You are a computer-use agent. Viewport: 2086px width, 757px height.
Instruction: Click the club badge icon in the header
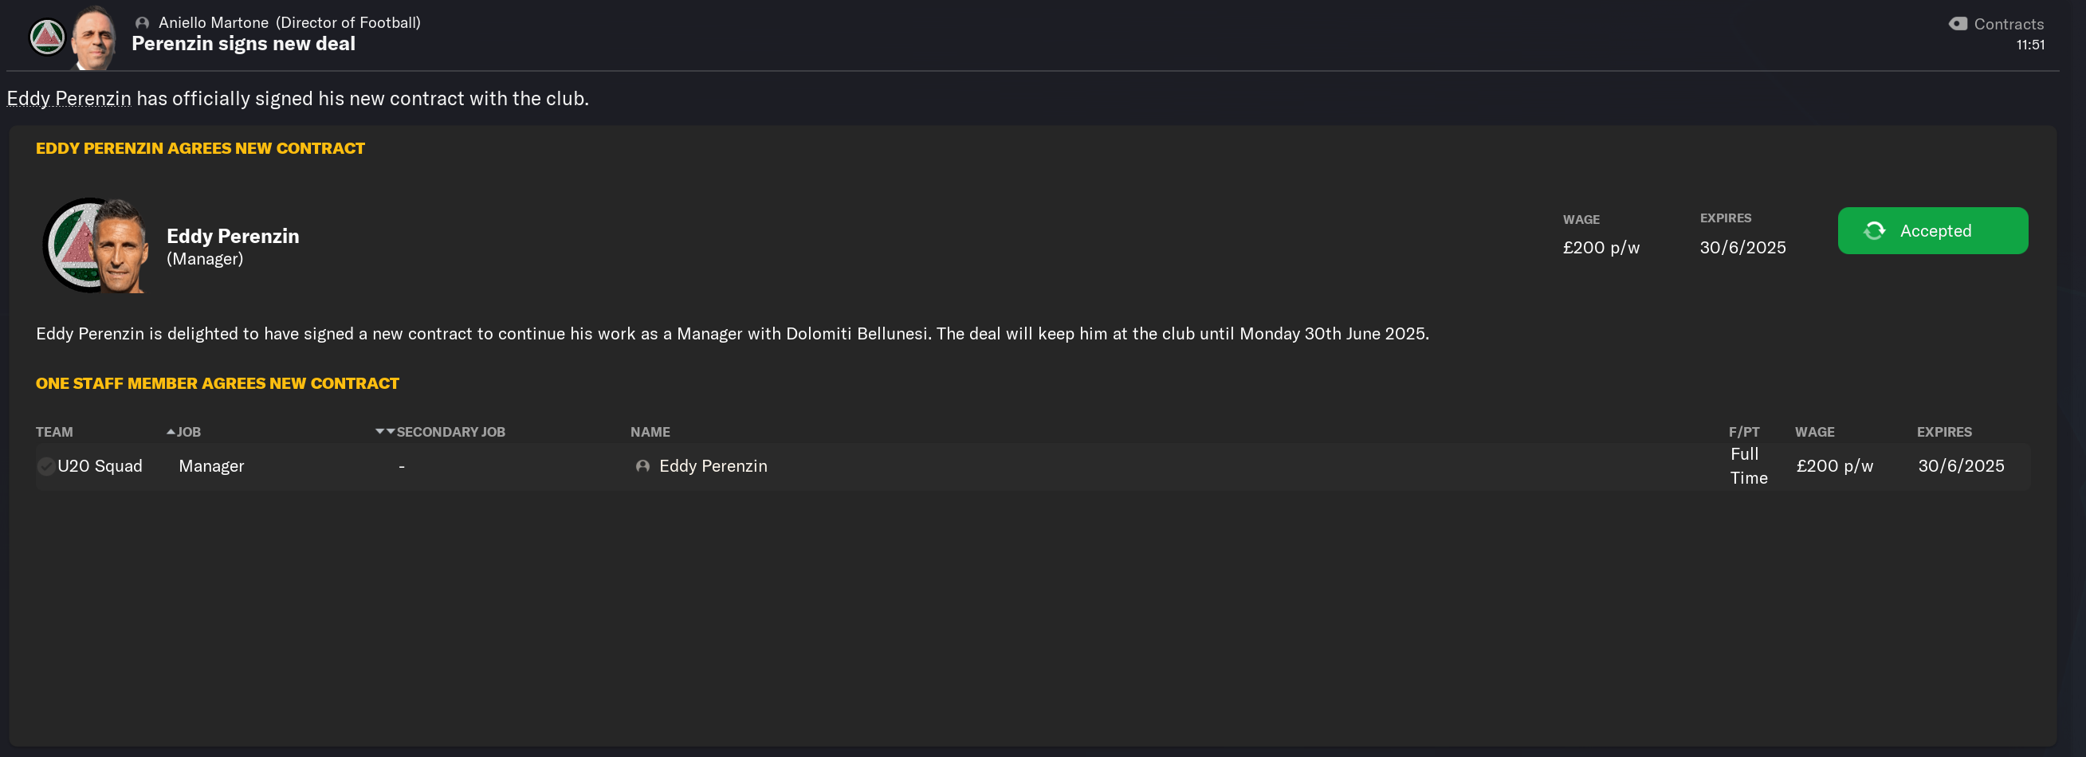pos(46,37)
